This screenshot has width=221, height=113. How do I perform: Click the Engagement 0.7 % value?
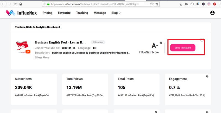pyautogui.click(x=175, y=88)
